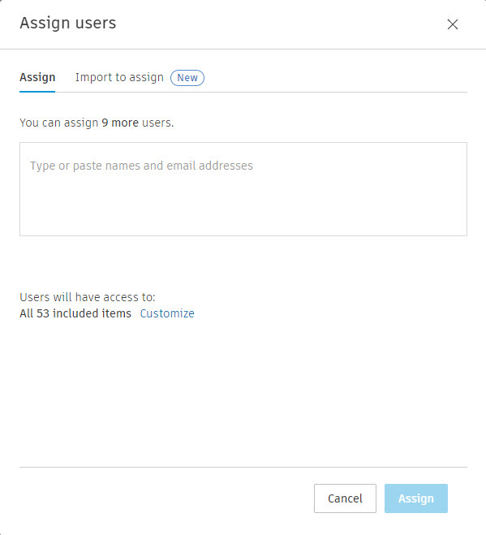The width and height of the screenshot is (486, 535).
Task: Click the word 'users' in the remaining seats message
Action: click(157, 123)
